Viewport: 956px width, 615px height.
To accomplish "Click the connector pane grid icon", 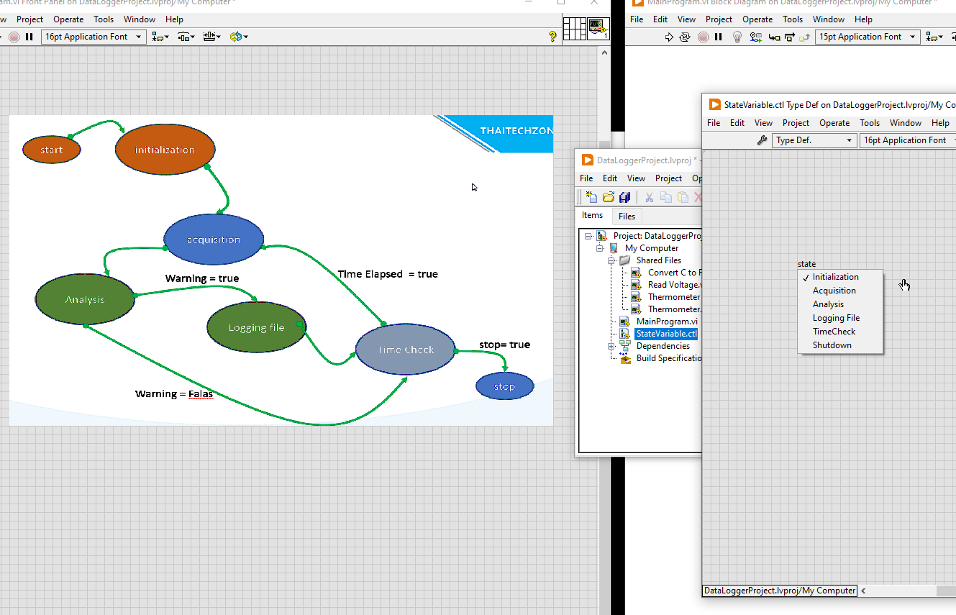I will pyautogui.click(x=575, y=29).
